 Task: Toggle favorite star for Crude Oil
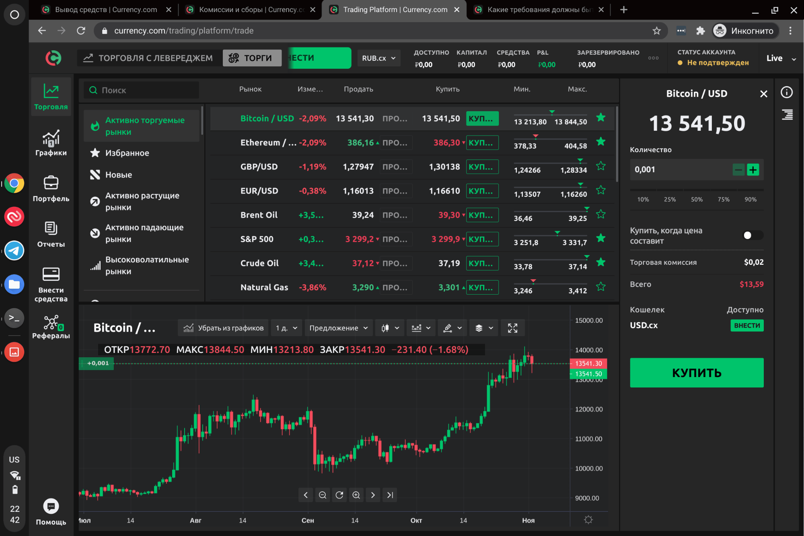tap(601, 262)
